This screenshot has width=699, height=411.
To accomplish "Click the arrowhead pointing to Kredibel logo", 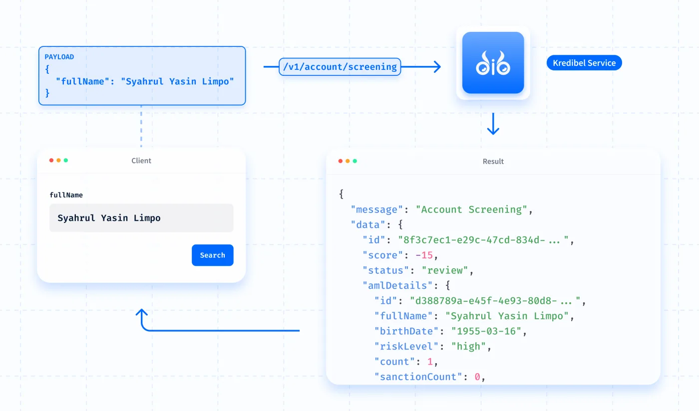I will pos(436,66).
